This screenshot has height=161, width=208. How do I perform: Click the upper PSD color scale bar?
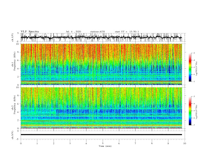point(190,67)
